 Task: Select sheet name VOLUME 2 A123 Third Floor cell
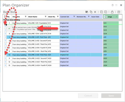37,62
